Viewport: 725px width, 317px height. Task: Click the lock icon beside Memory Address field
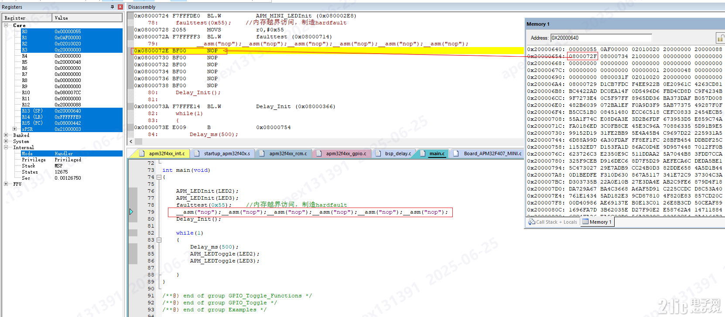(x=720, y=38)
